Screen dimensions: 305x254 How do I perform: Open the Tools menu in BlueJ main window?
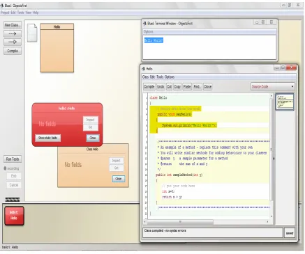point(21,13)
